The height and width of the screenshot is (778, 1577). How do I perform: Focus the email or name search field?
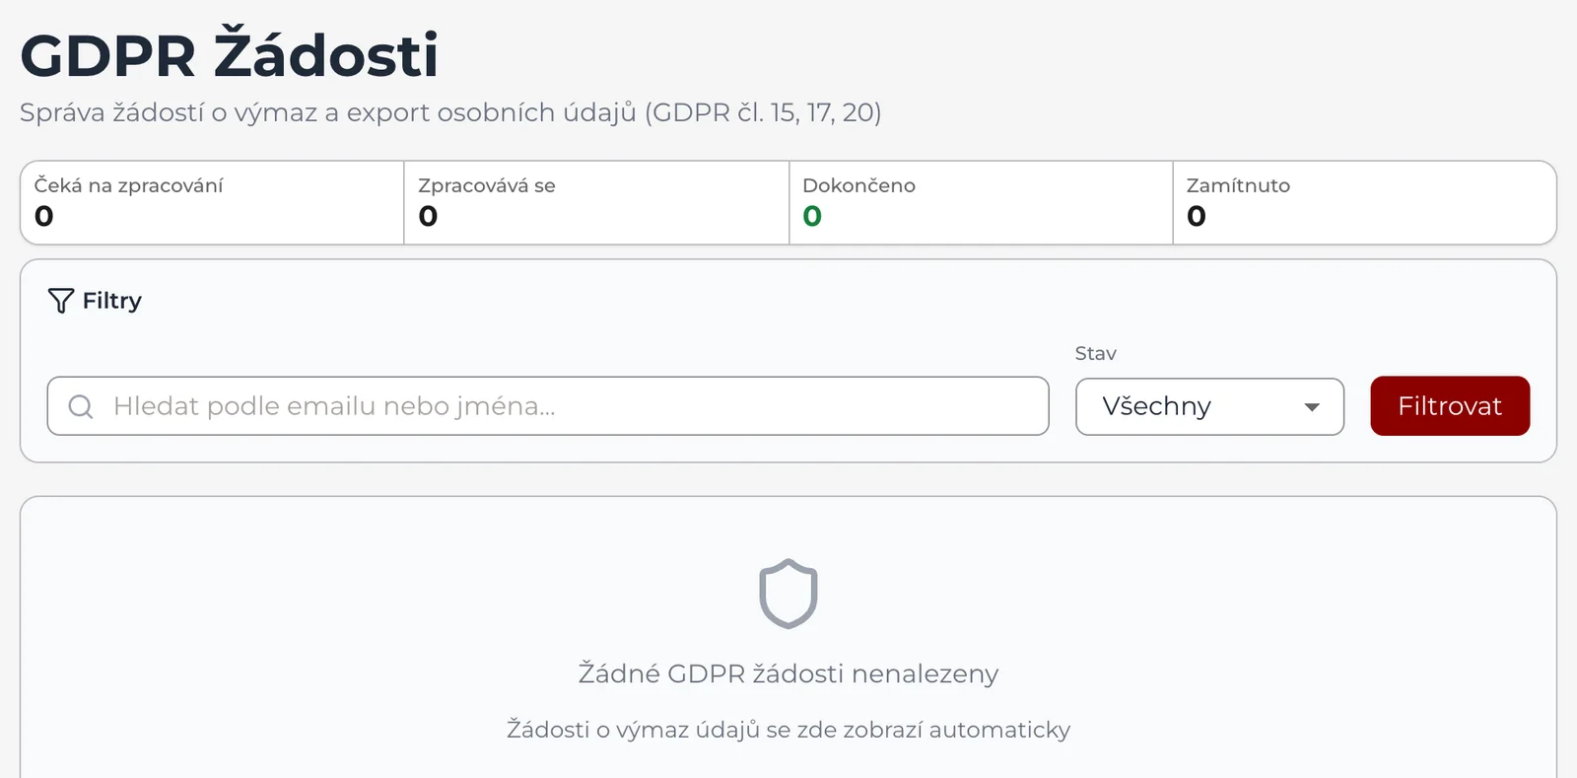tap(548, 405)
